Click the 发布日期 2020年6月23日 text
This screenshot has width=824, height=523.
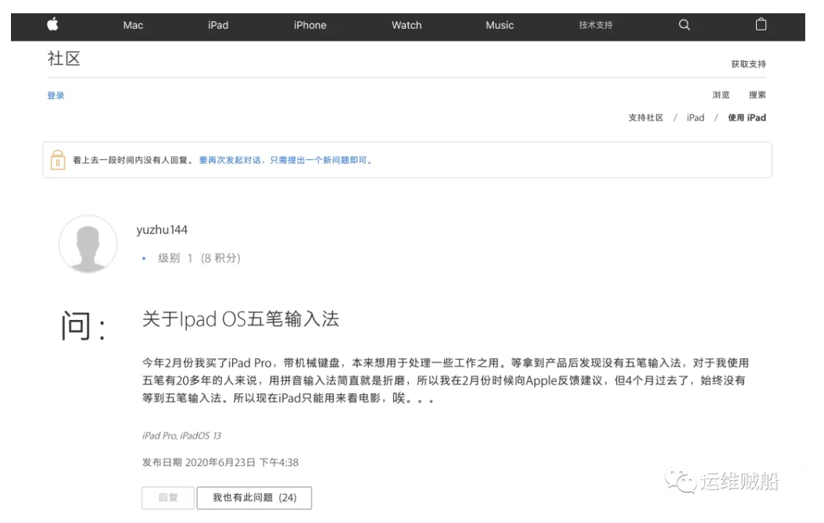[x=220, y=462]
